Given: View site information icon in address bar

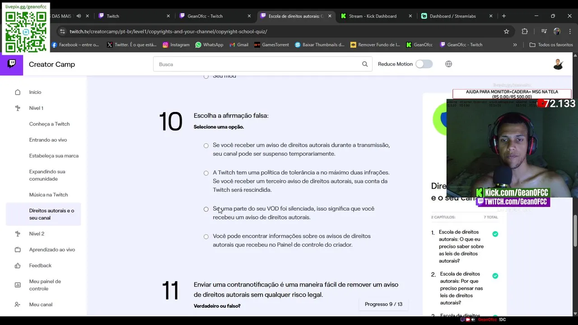Looking at the screenshot, I should [x=62, y=32].
